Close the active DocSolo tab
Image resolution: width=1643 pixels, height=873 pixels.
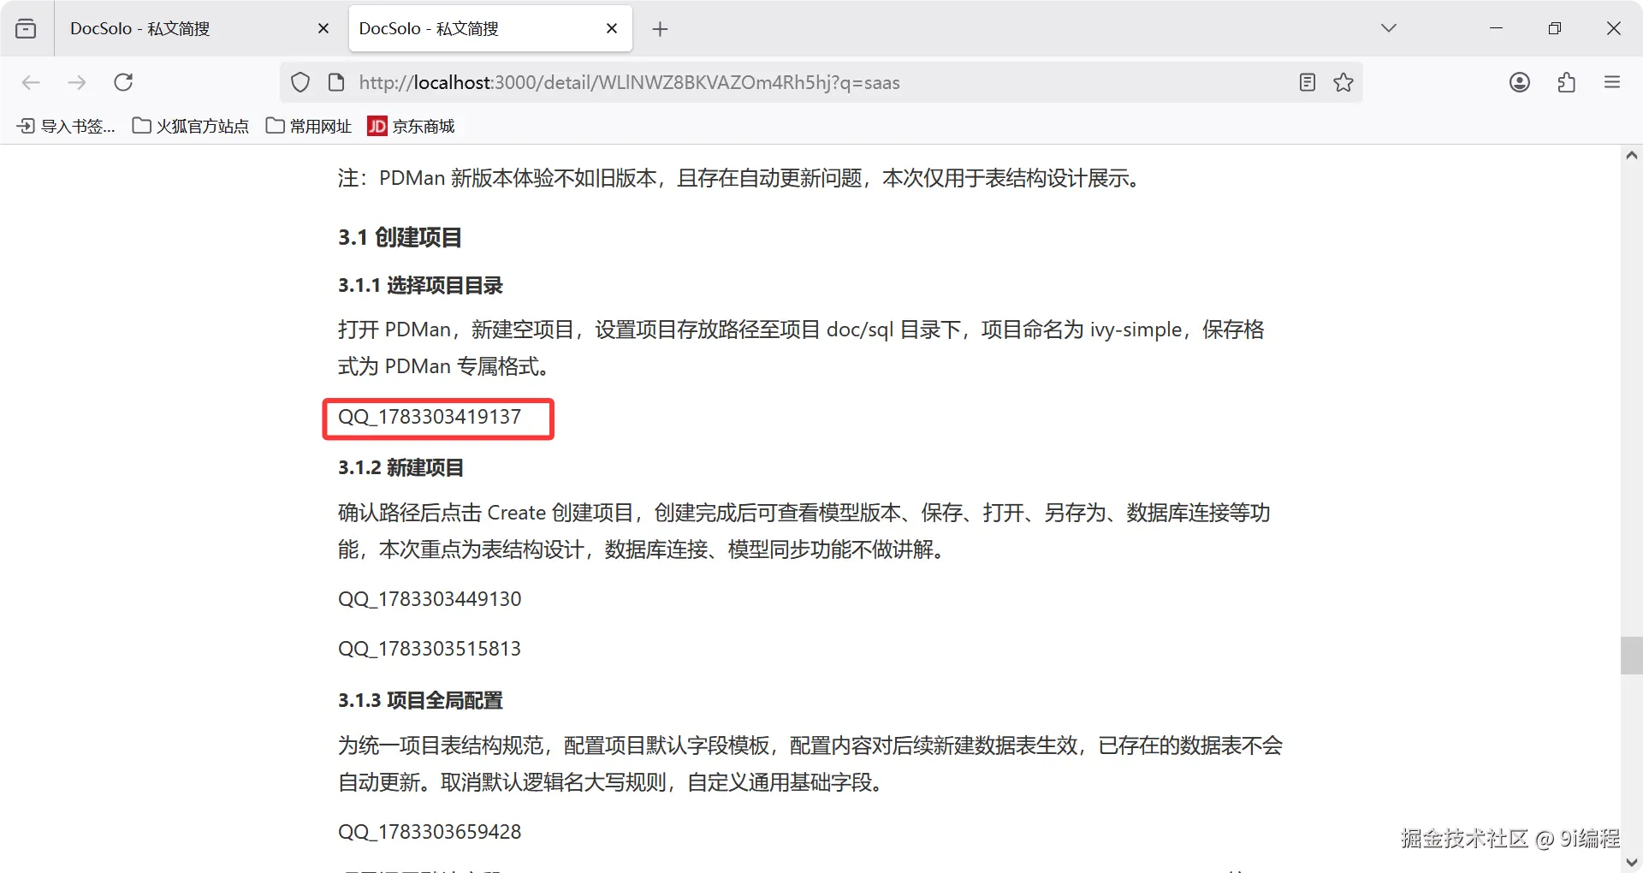pos(612,28)
